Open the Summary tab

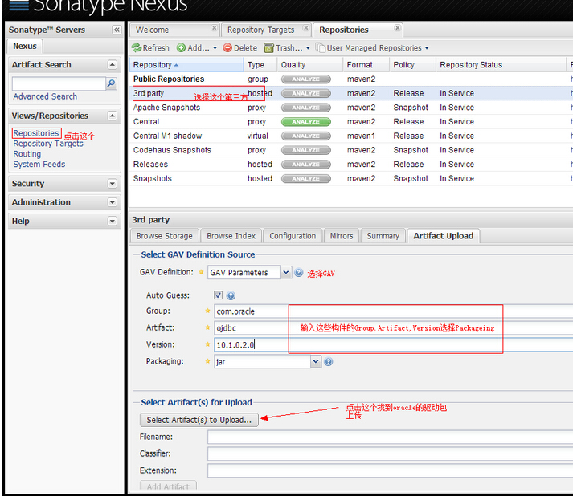tap(383, 236)
